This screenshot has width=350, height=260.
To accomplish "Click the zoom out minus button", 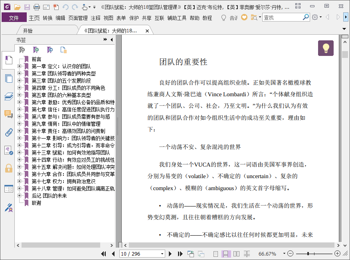I will tap(290, 254).
